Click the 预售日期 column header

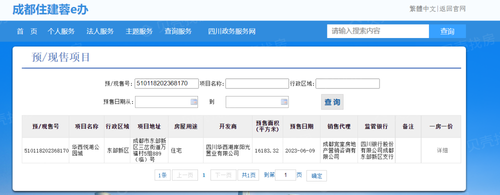pos(301,126)
